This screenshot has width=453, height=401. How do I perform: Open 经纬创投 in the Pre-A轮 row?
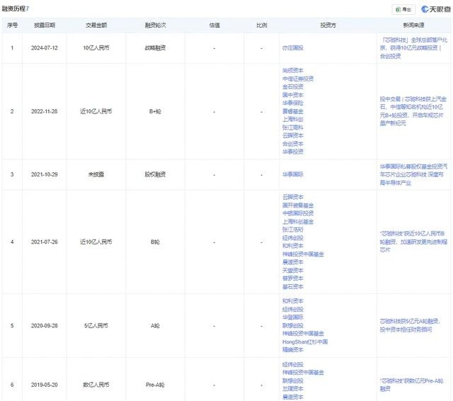pos(292,365)
